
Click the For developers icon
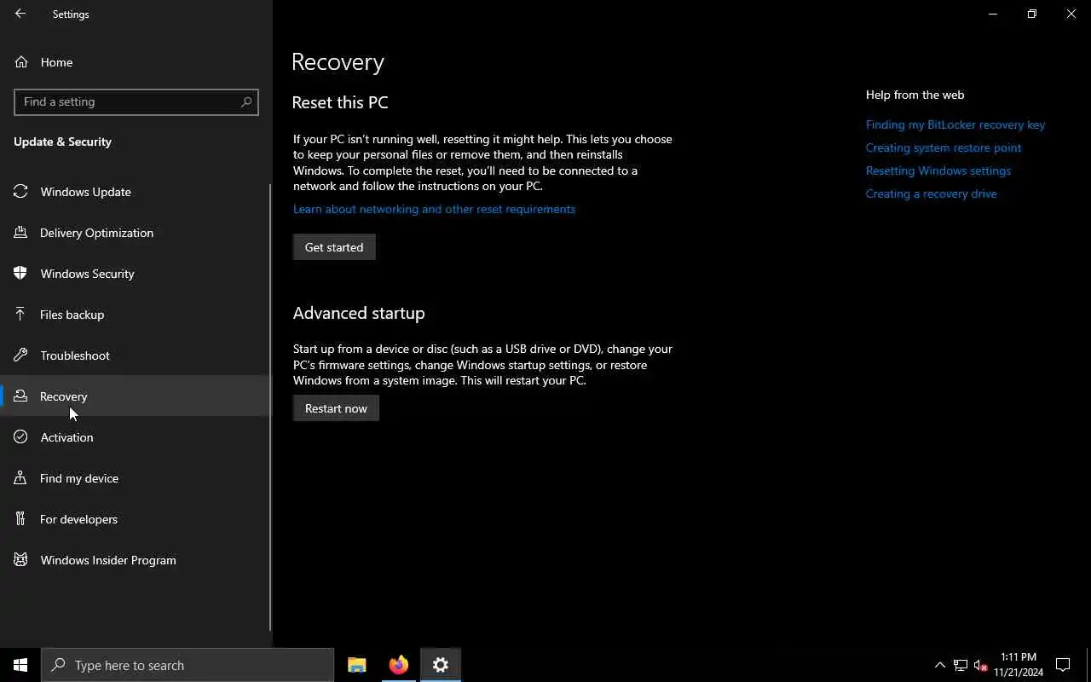coord(21,519)
